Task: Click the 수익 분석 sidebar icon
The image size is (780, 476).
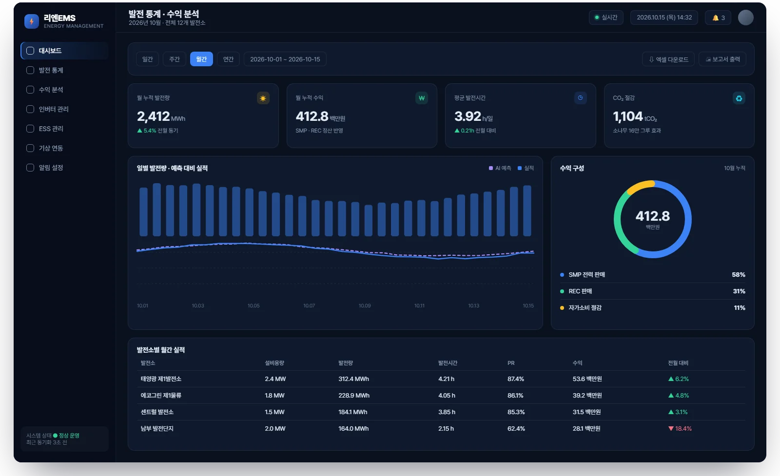Action: [x=30, y=90]
